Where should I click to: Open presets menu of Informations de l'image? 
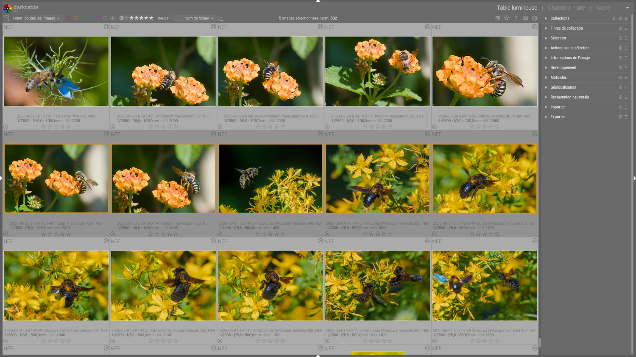626,58
